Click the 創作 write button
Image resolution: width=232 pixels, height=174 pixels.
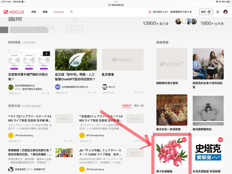click(206, 12)
